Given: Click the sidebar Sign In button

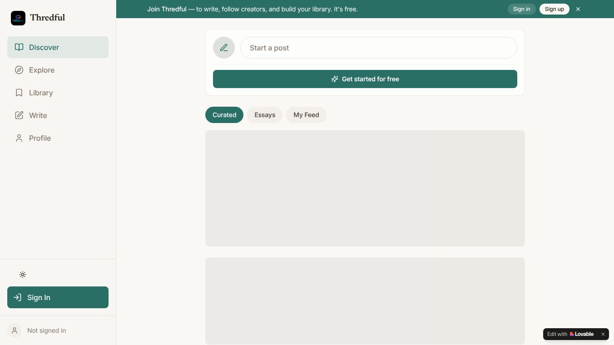Looking at the screenshot, I should pos(58,297).
